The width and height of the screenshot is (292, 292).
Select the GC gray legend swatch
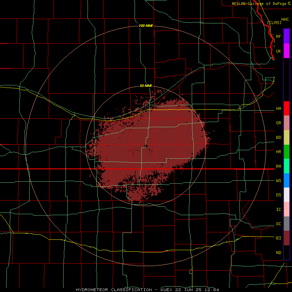[286, 224]
